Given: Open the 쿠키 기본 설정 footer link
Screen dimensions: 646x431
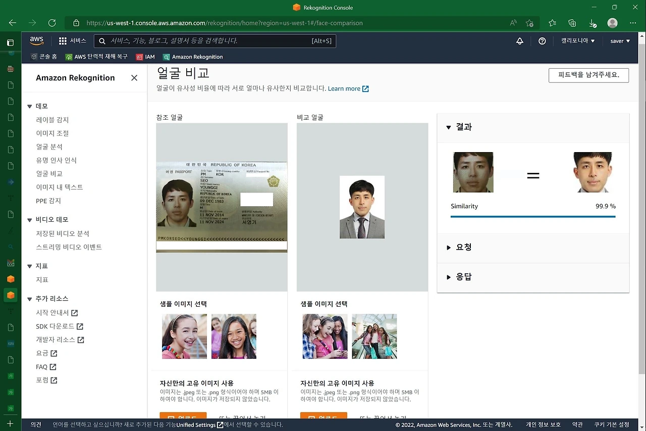Looking at the screenshot, I should [612, 425].
